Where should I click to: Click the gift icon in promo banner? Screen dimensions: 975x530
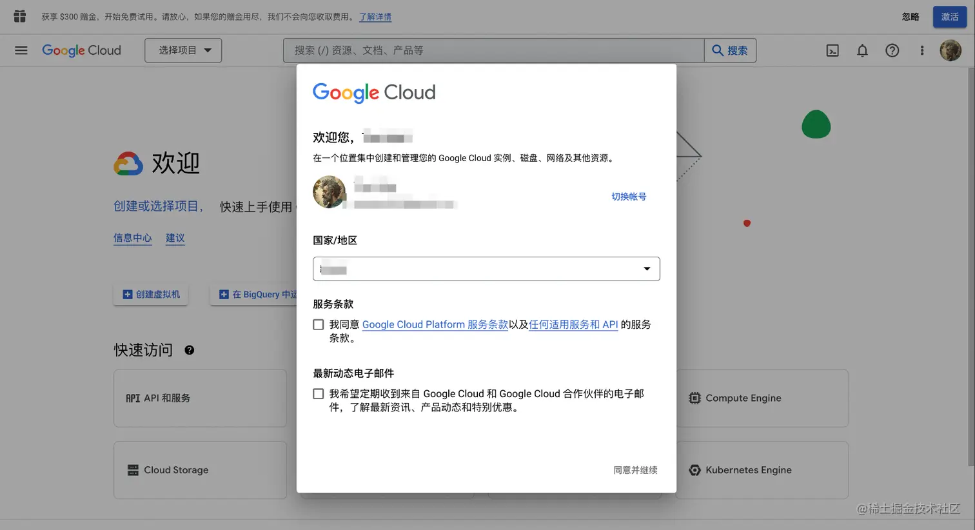point(19,16)
